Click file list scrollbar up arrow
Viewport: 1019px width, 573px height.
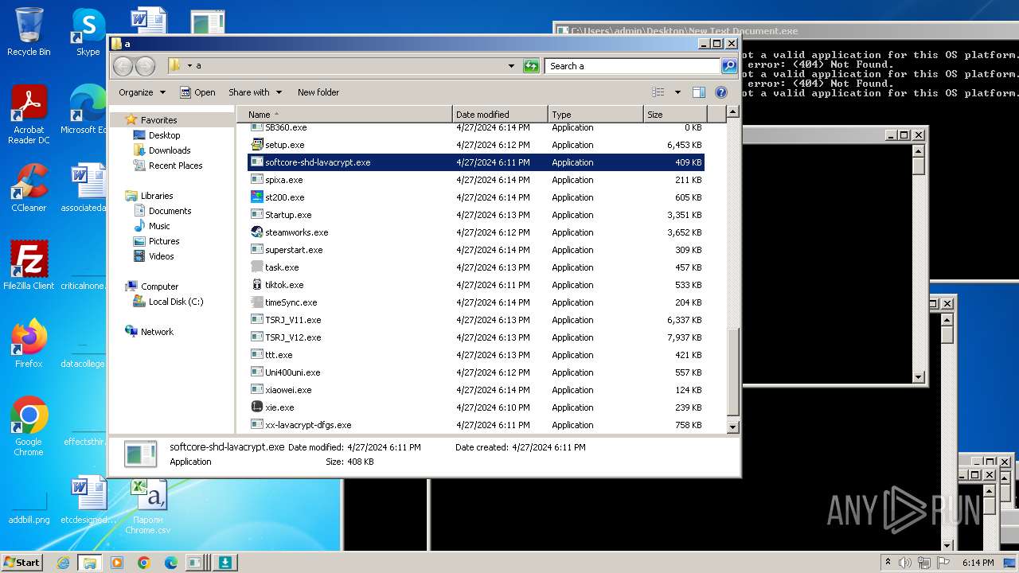click(x=733, y=112)
